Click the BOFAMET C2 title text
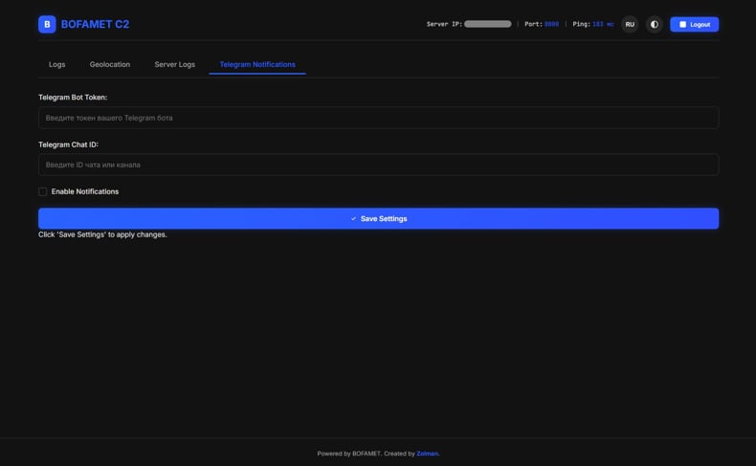 click(95, 24)
